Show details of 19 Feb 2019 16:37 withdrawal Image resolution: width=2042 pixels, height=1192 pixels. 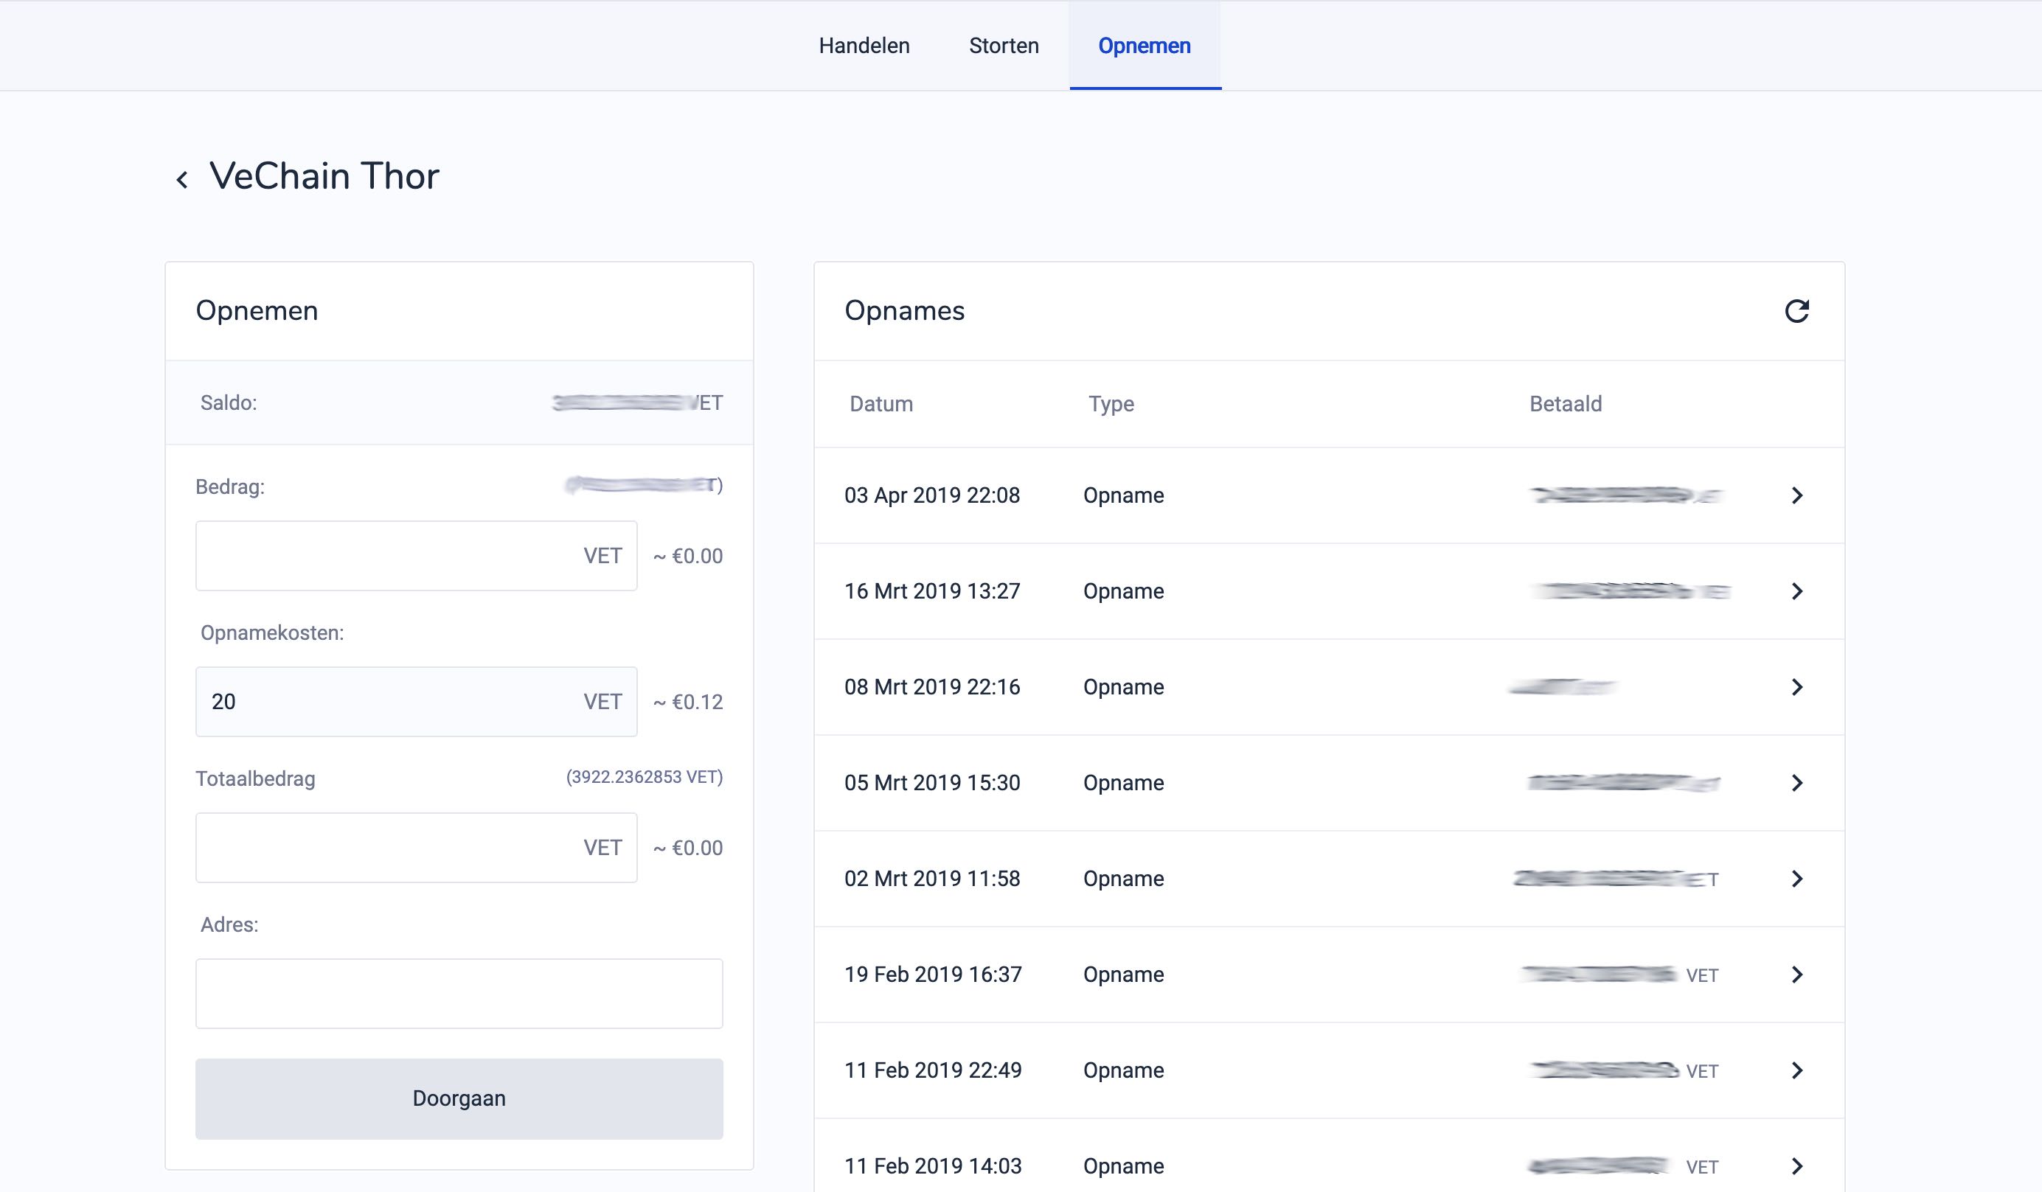[1796, 975]
